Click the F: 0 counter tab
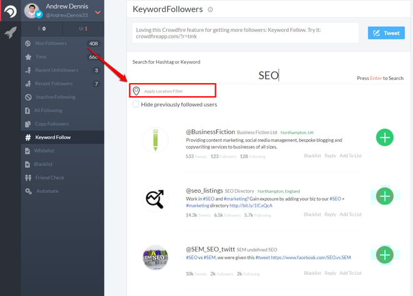Viewport: 413px width, 296px height. pyautogui.click(x=42, y=29)
